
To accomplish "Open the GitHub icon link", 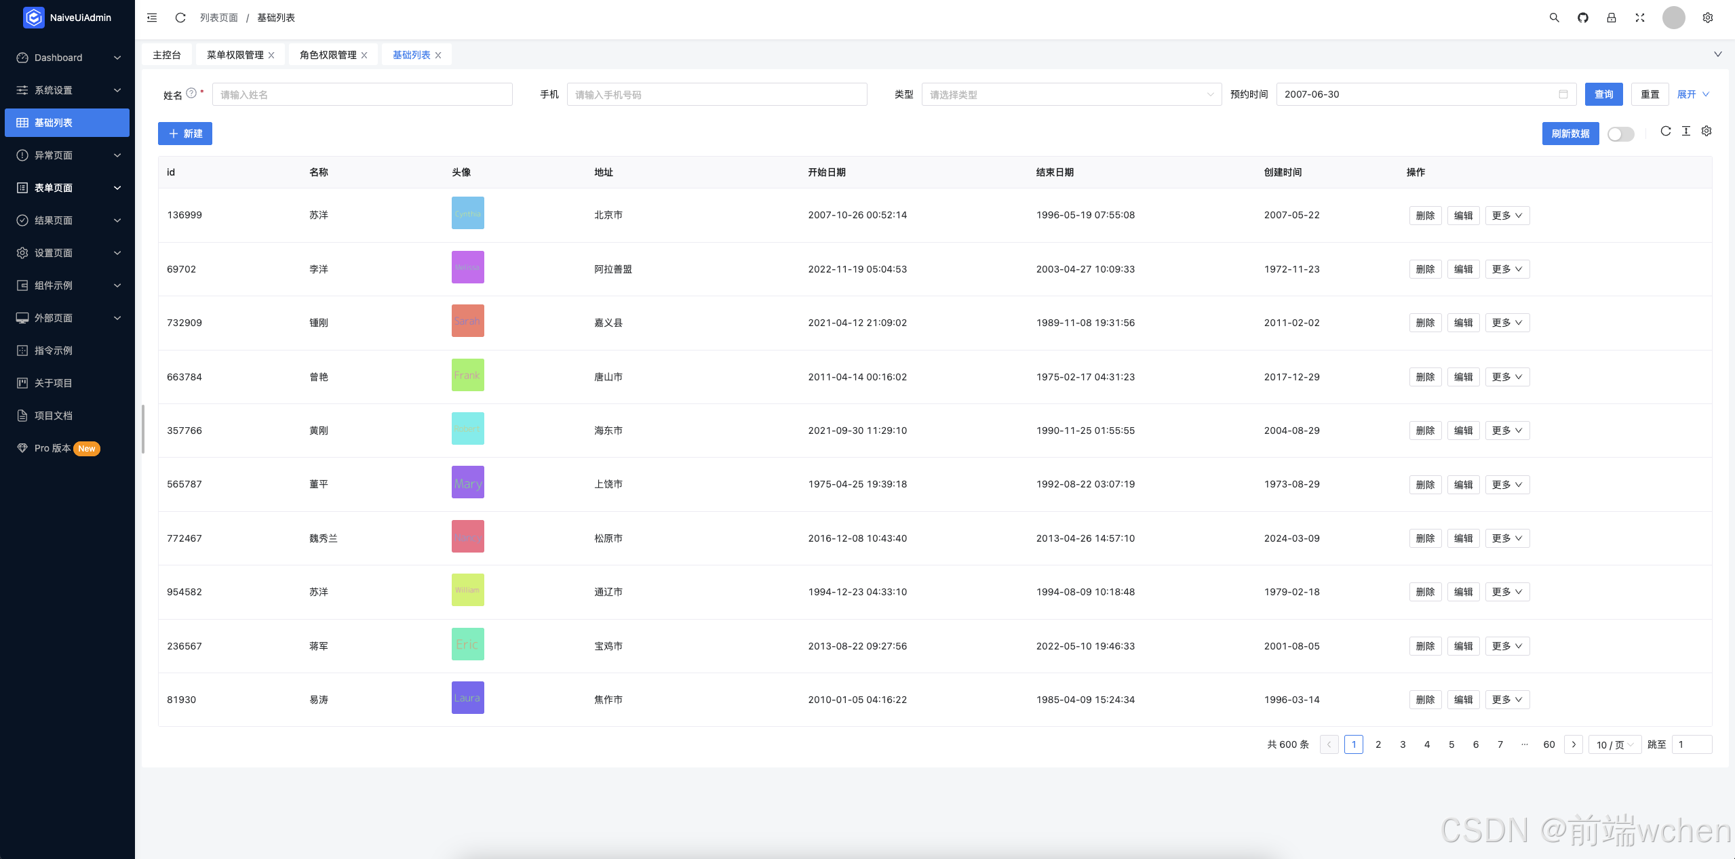I will click(1582, 18).
